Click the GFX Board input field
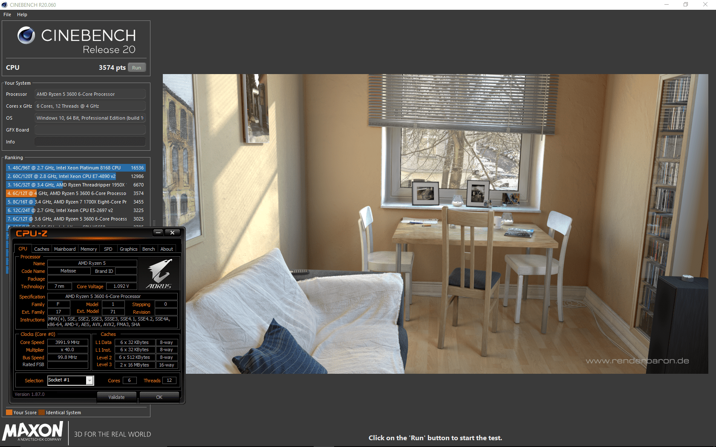The width and height of the screenshot is (716, 447). 90,130
